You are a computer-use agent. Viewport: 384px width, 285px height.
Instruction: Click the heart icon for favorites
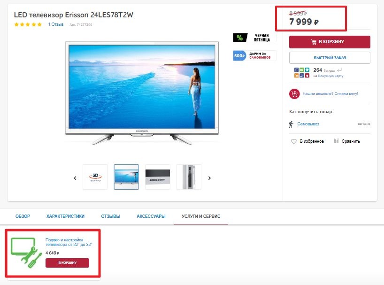[x=293, y=141]
